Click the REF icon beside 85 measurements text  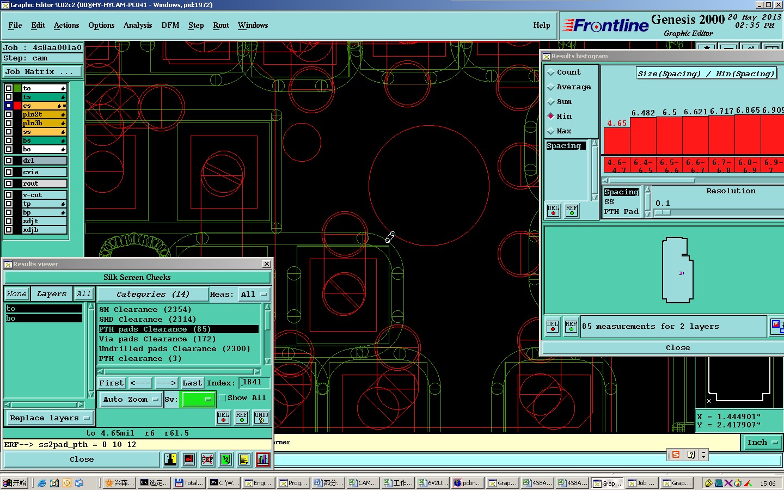[571, 326]
